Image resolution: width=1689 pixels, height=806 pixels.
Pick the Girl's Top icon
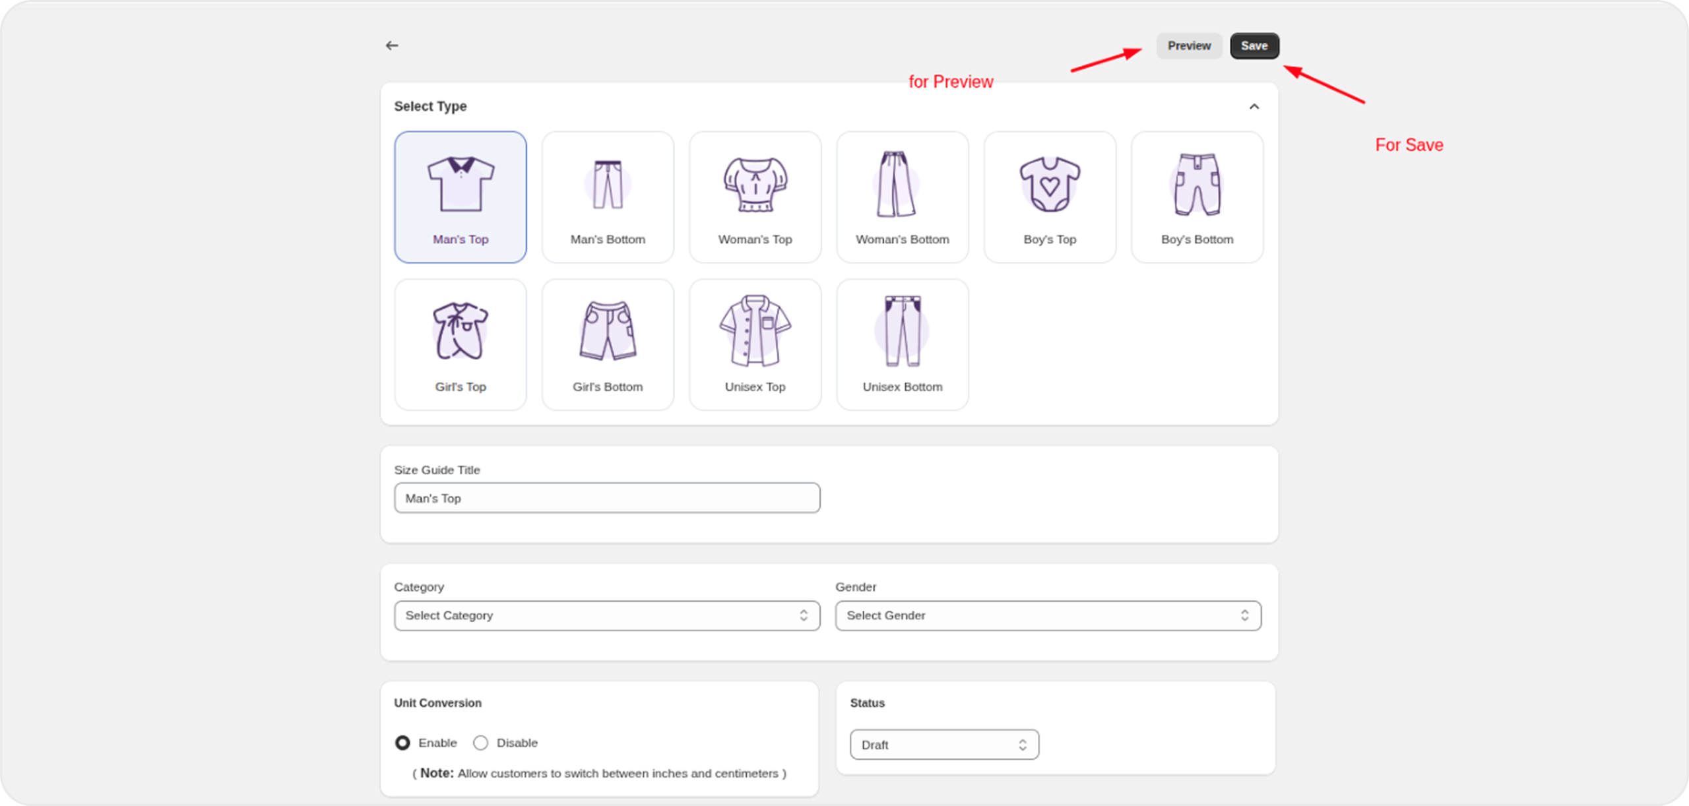tap(461, 332)
